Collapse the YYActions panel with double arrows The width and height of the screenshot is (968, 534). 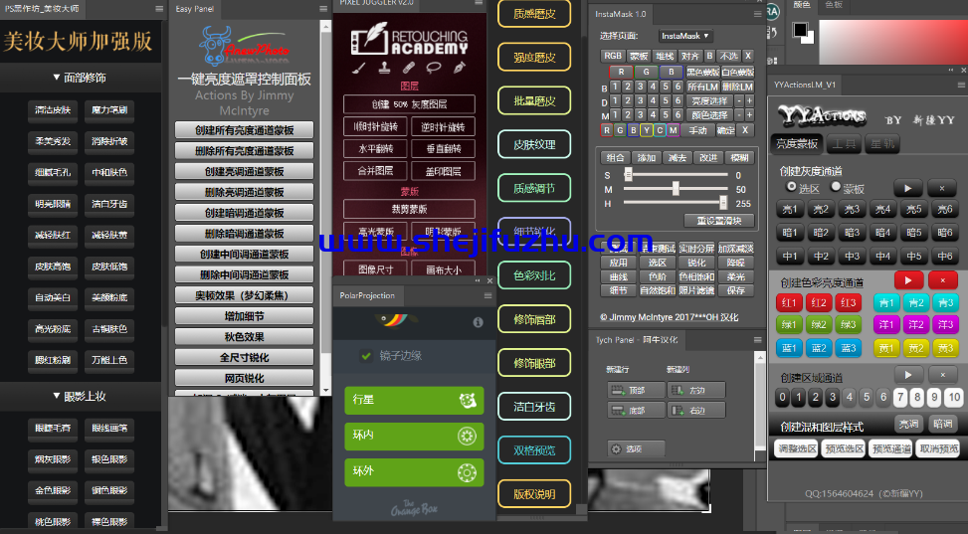pyautogui.click(x=950, y=70)
